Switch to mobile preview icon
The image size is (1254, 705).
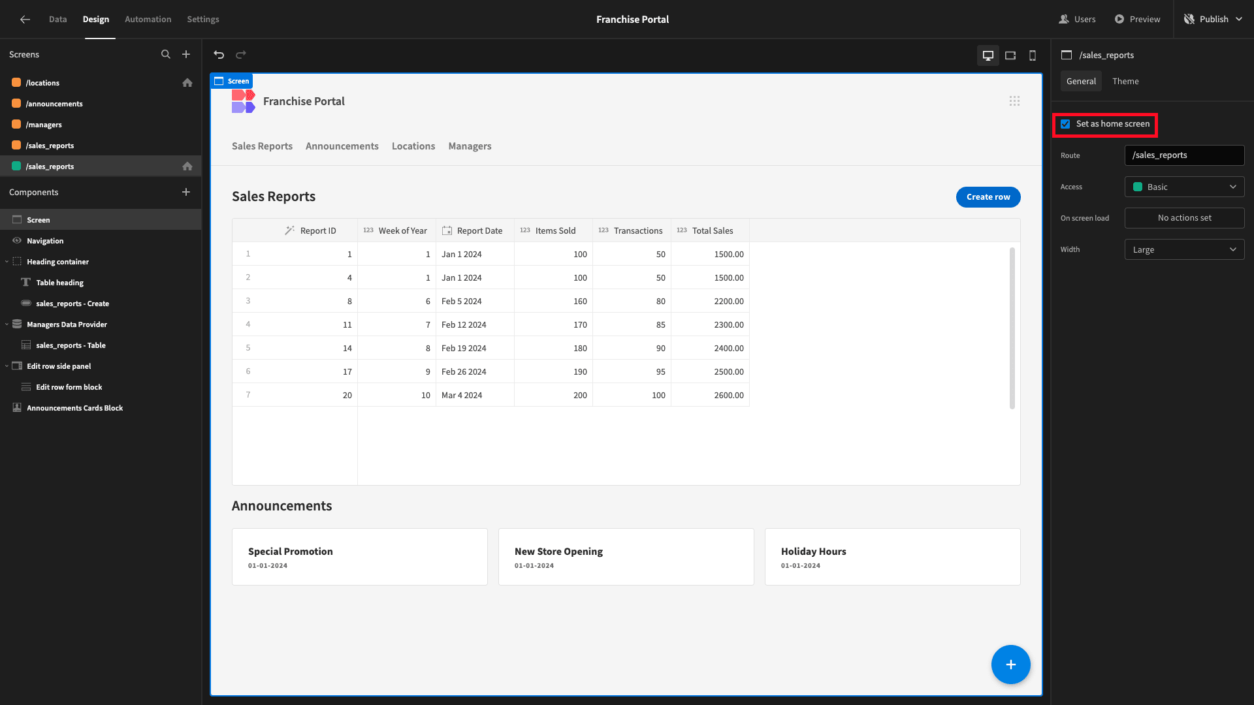pyautogui.click(x=1033, y=55)
